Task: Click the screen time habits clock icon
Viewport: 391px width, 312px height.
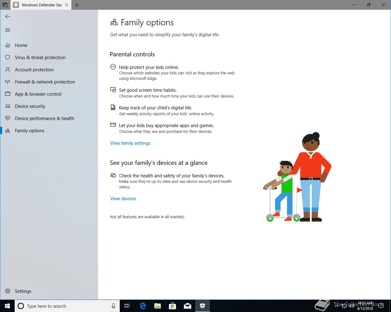Action: tap(113, 90)
